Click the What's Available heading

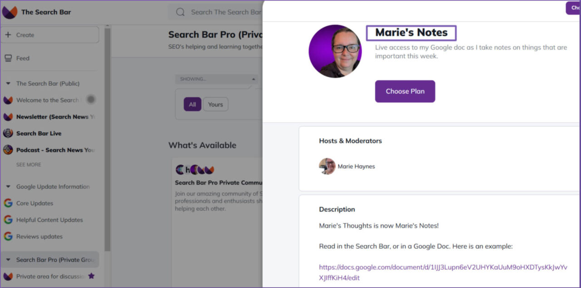pos(202,145)
